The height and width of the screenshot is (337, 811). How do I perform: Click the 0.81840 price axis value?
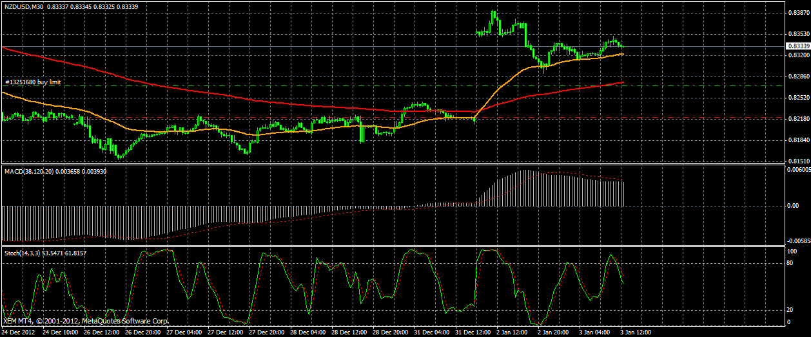tap(798, 140)
